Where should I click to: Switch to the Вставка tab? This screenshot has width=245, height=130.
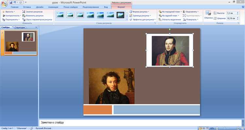(27, 7)
